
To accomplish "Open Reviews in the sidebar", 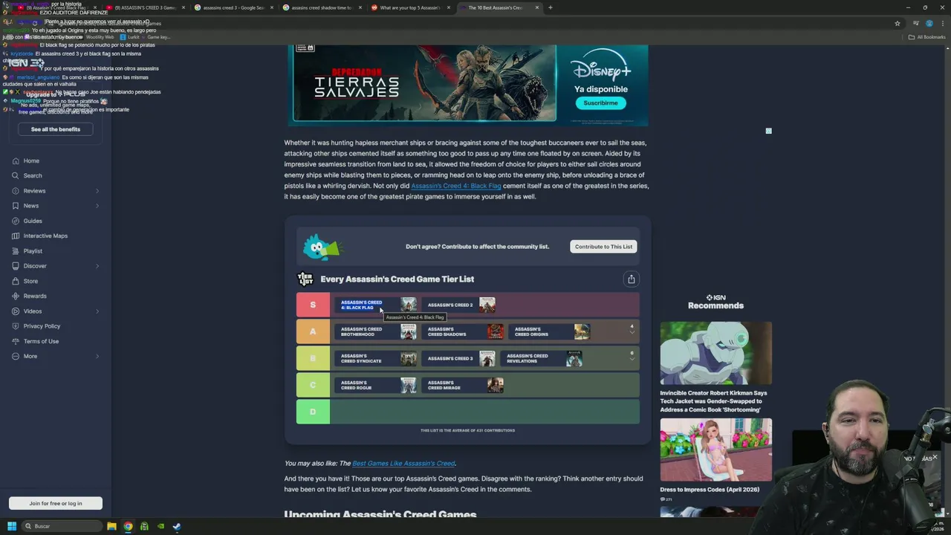I will 34,191.
